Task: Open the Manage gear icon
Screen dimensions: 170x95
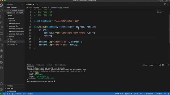Action: [x=1, y=89]
